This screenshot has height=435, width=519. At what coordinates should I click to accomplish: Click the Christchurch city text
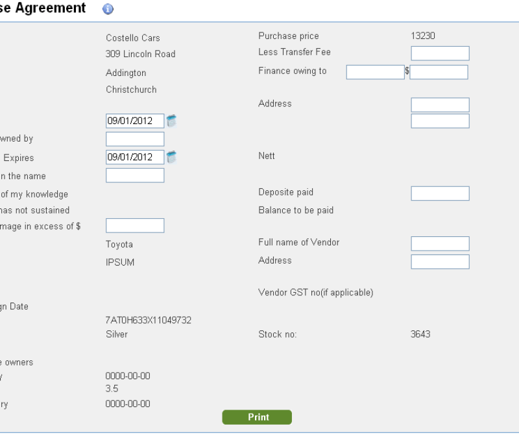point(131,90)
